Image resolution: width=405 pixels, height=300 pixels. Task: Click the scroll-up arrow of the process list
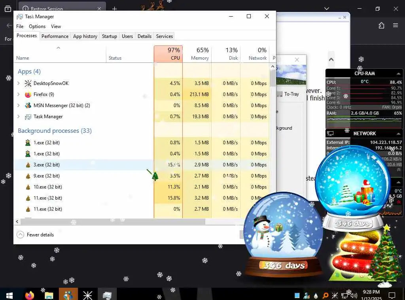point(273,67)
